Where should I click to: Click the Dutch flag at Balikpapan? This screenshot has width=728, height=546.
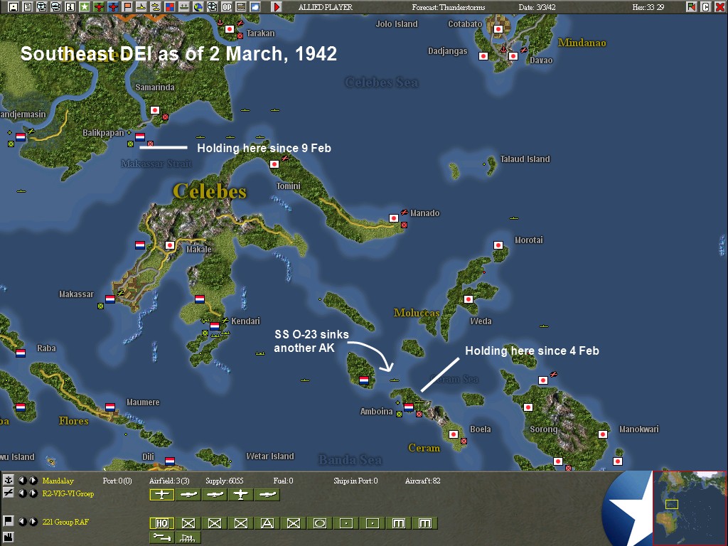point(140,137)
